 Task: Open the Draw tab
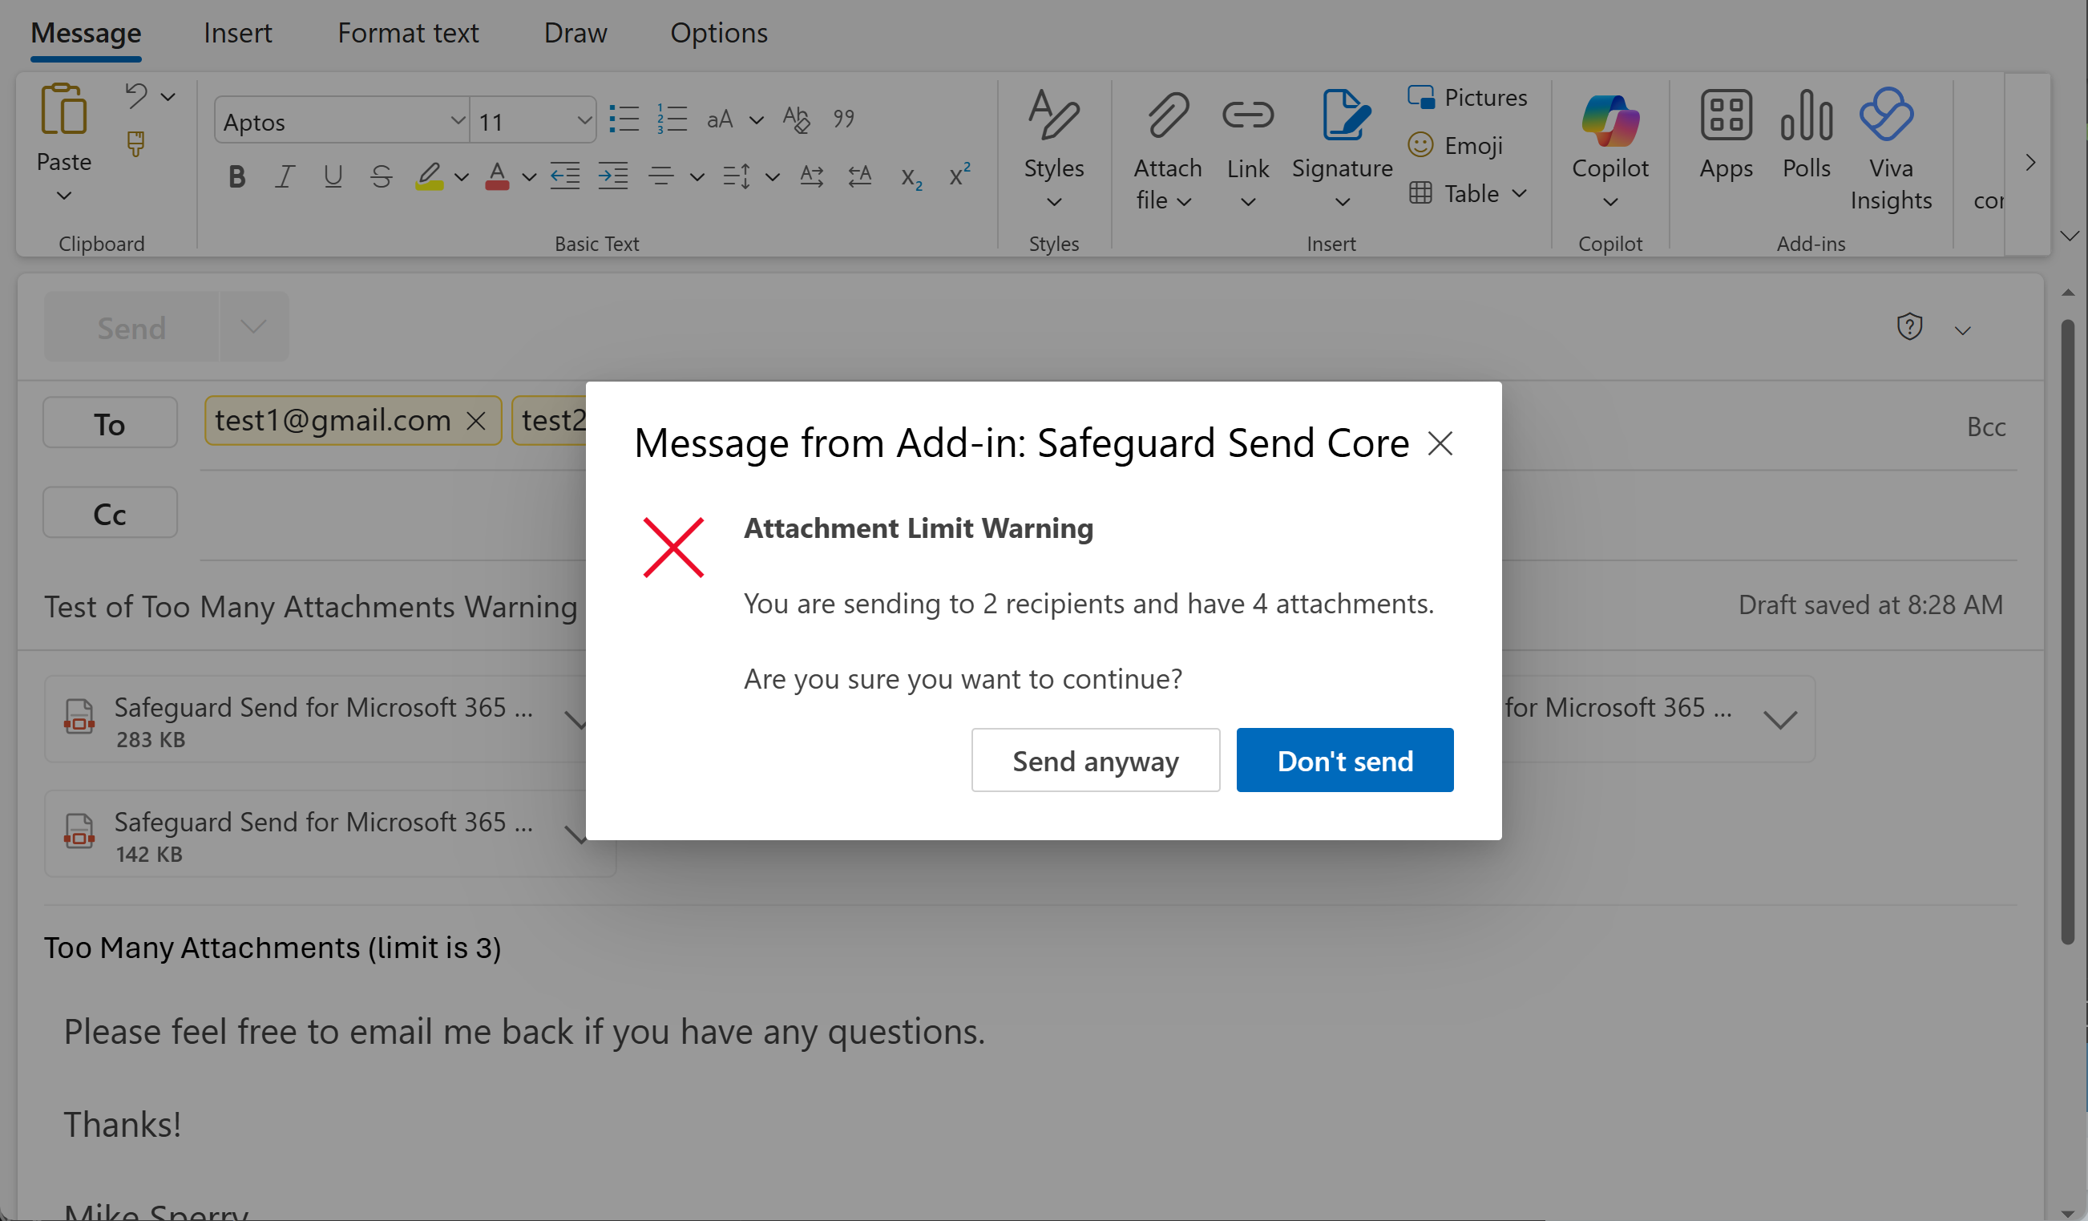click(x=575, y=33)
